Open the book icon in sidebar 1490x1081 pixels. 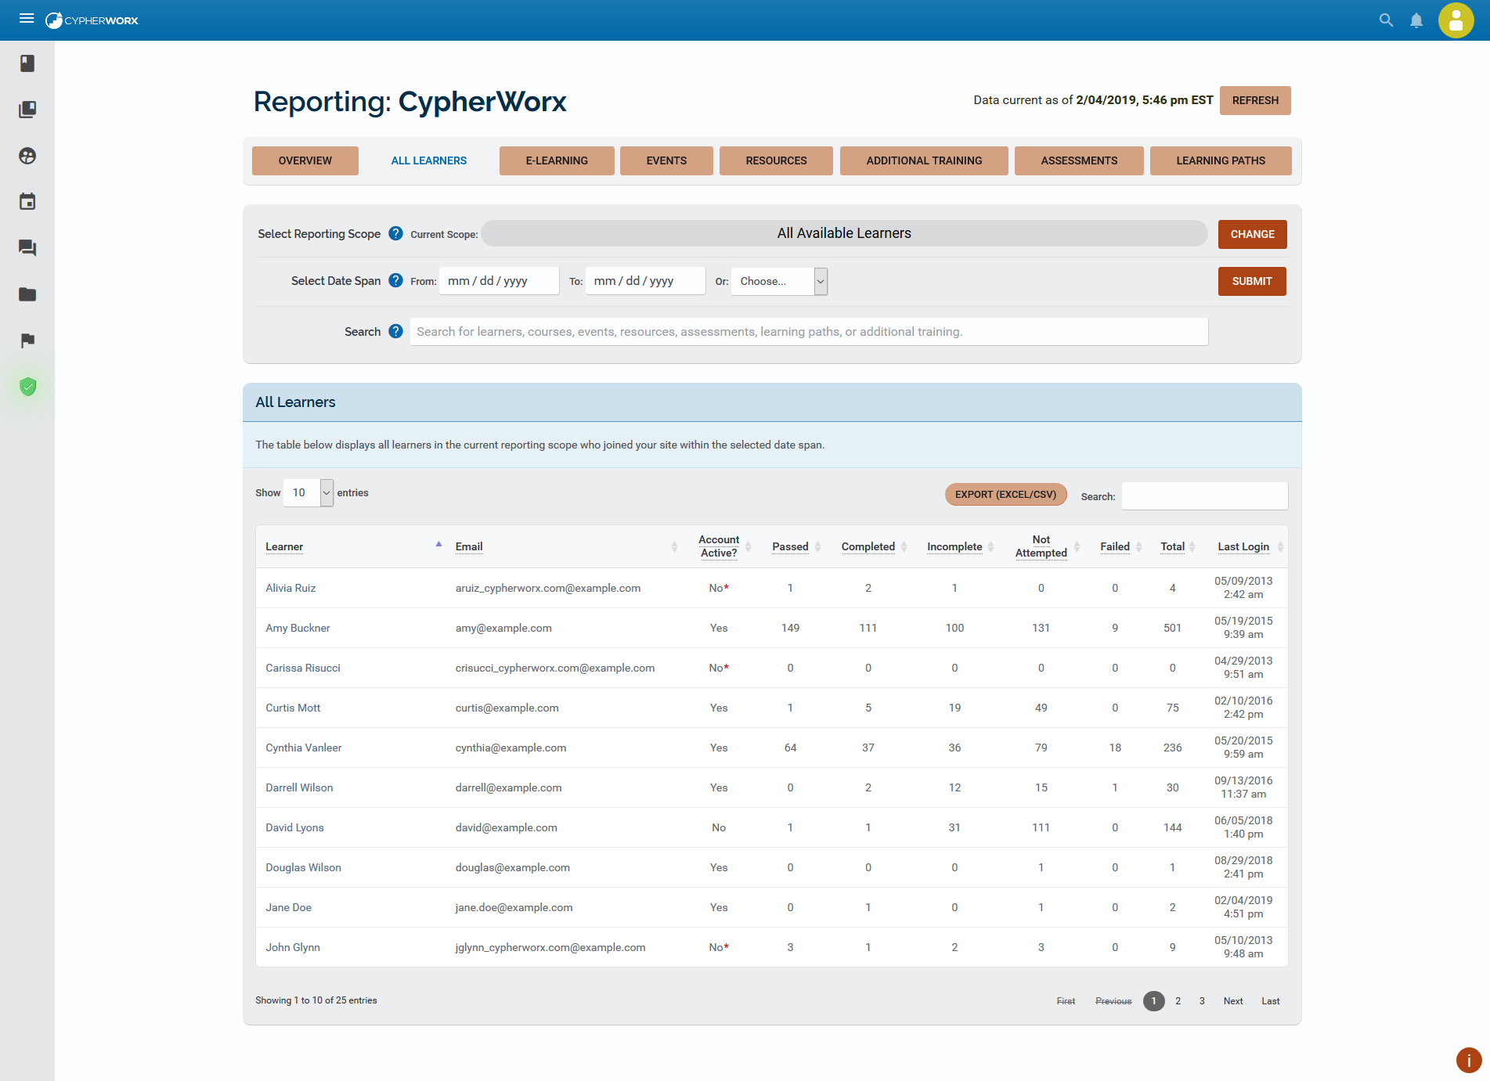27,63
